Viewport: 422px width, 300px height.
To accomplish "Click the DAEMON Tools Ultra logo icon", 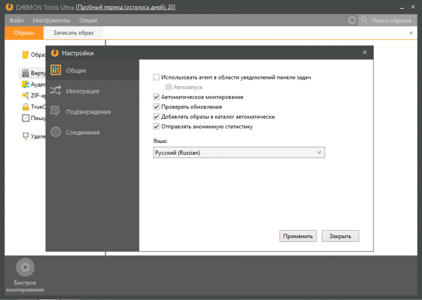I will [x=9, y=7].
